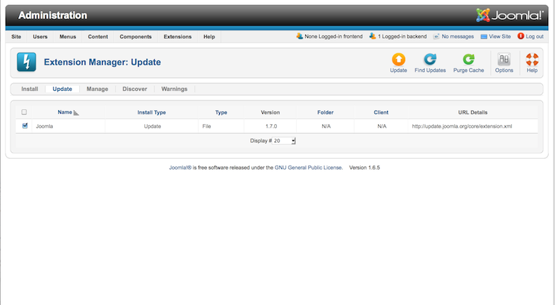Click the Find Updates icon

[x=430, y=60]
